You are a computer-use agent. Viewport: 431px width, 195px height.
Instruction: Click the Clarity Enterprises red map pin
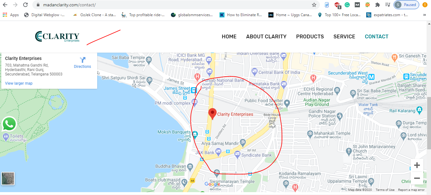(x=212, y=114)
